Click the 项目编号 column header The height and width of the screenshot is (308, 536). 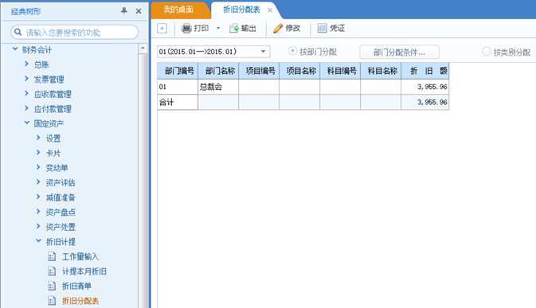click(x=259, y=71)
